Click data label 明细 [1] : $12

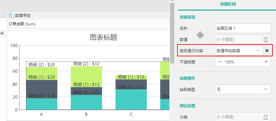click(86, 85)
